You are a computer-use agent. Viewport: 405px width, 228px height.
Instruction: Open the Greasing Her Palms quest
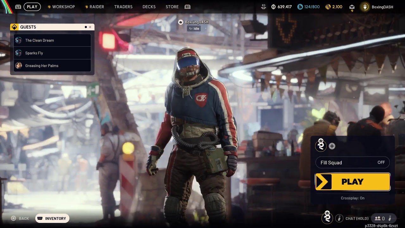coord(53,66)
